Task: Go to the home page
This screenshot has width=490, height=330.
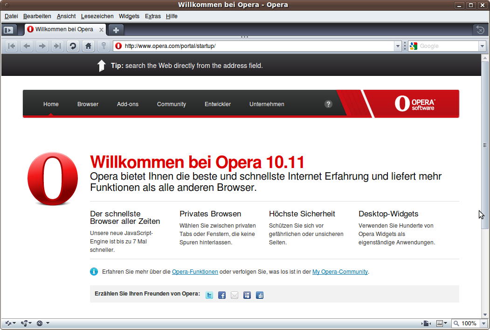Action: 89,46
